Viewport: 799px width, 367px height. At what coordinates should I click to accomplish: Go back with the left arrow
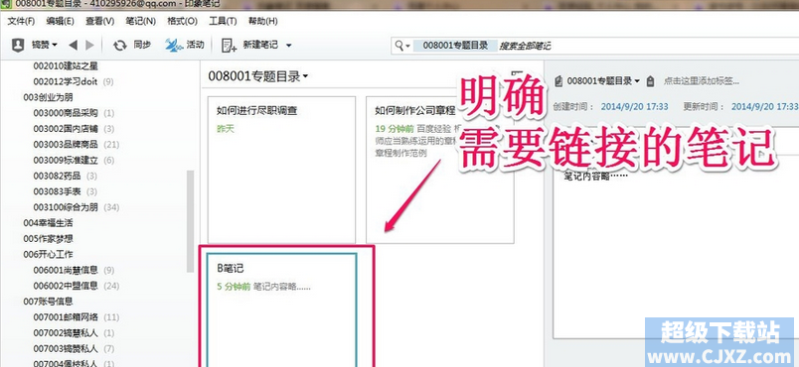point(73,46)
